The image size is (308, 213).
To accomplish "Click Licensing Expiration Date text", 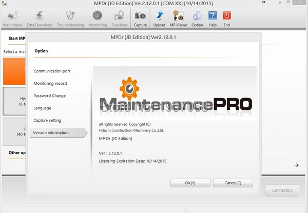I will (132, 161).
